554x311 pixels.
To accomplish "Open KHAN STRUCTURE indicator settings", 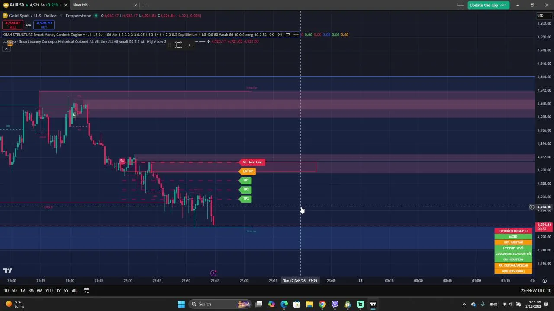I will (280, 35).
